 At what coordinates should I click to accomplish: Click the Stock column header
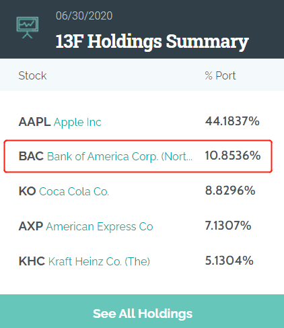[x=32, y=75]
